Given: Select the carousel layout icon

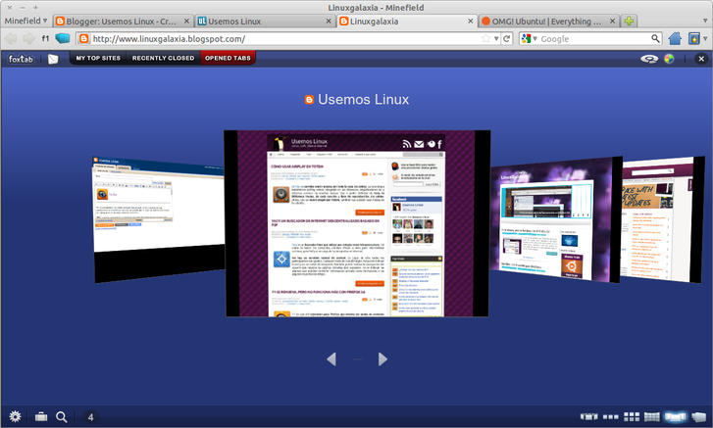Looking at the screenshot, I should point(588,416).
